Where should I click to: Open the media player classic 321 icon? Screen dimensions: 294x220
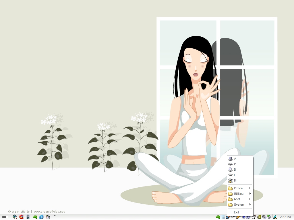click(x=48, y=217)
